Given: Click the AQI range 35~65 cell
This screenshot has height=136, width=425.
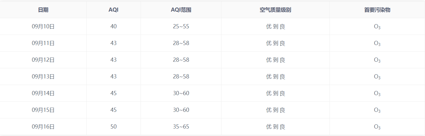Looking at the screenshot, I should (181, 127).
